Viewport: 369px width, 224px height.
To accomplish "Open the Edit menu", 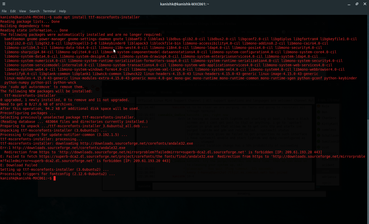I will click(x=13, y=11).
